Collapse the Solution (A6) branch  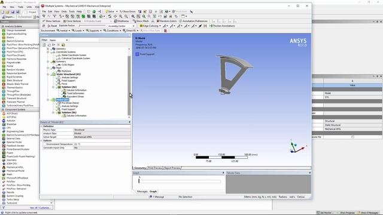[x=53, y=87]
